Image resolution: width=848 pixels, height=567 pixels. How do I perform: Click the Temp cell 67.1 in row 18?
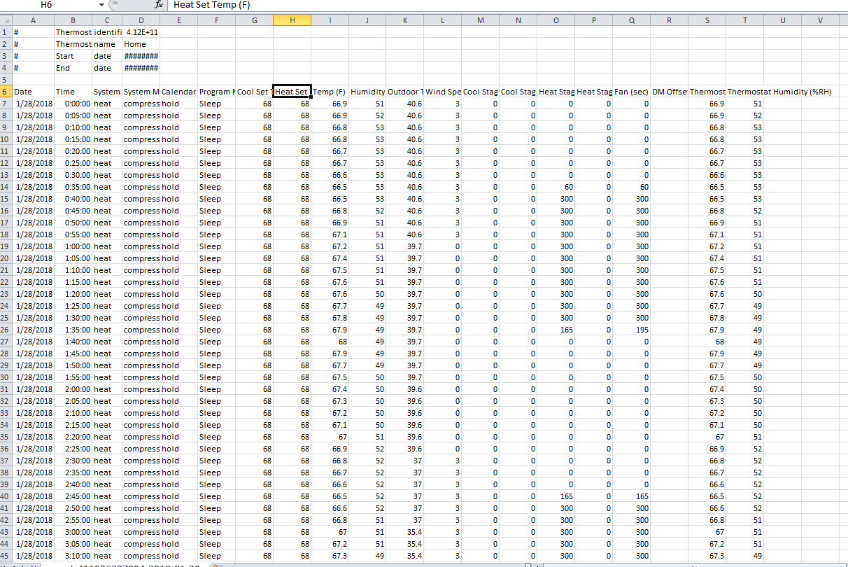(x=330, y=234)
